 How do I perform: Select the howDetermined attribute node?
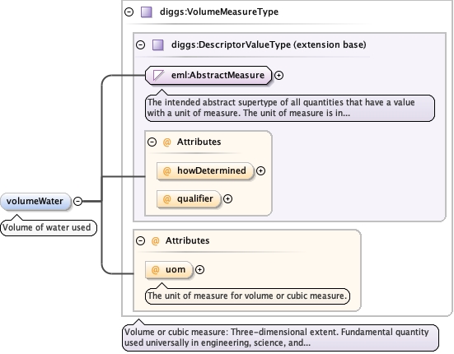tap(205, 171)
